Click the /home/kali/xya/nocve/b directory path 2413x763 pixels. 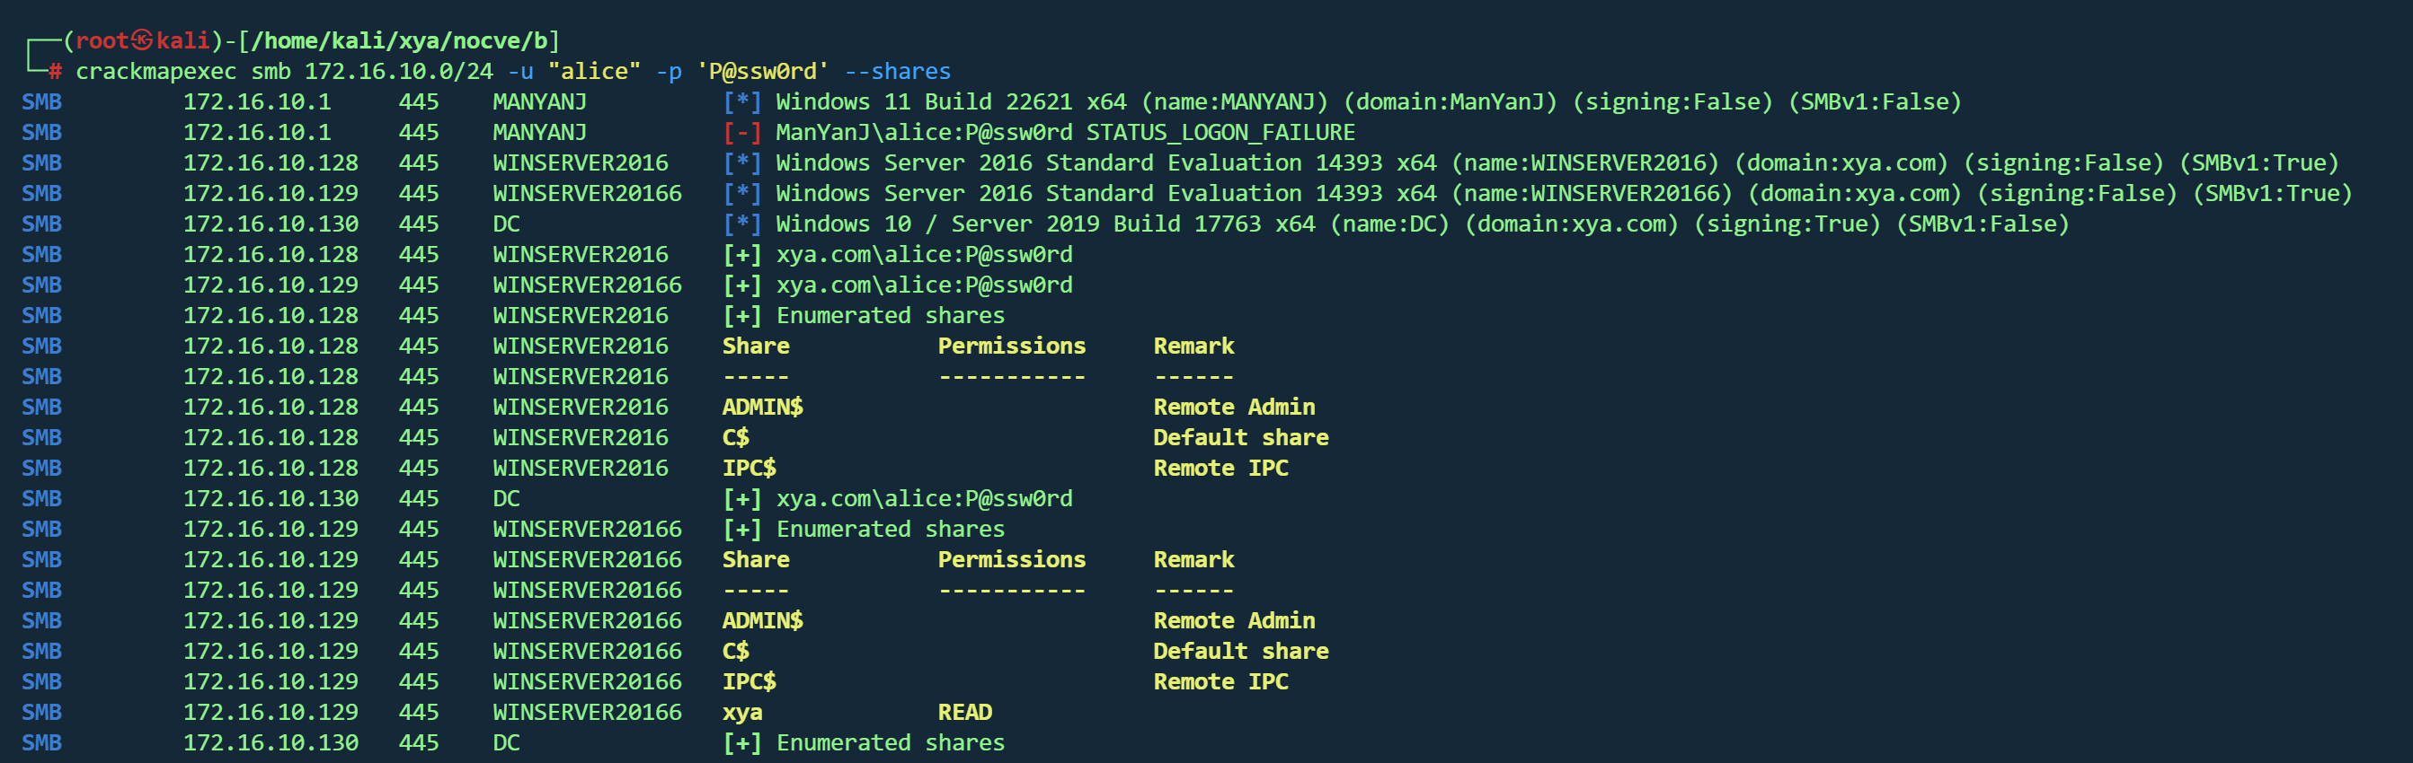[399, 40]
